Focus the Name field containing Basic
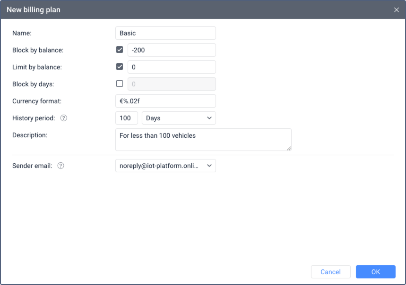406x285 pixels. coord(165,33)
